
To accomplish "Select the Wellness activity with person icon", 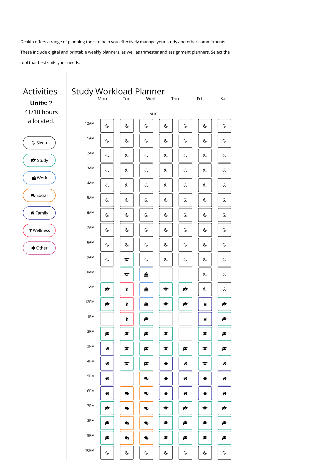I will point(39,230).
